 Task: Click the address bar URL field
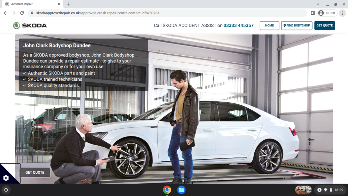[167, 13]
